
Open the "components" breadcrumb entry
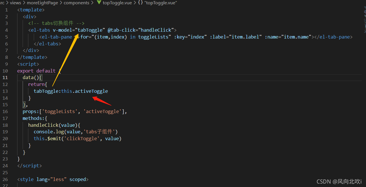tap(77, 3)
